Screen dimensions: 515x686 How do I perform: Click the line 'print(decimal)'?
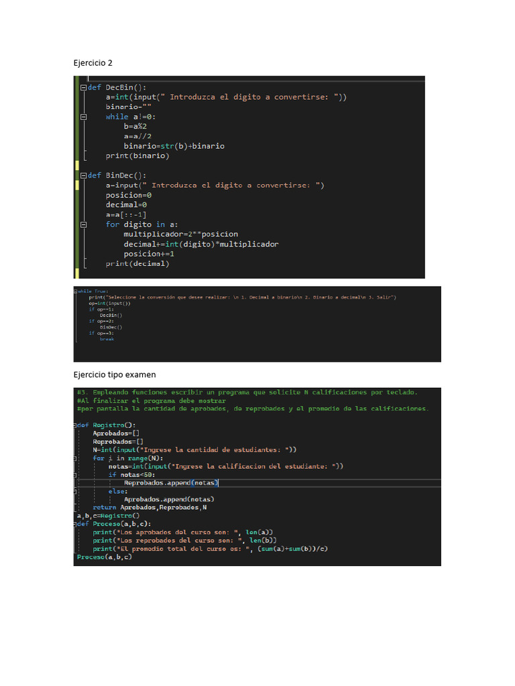pos(137,264)
